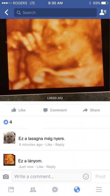This screenshot has height=196, width=110.
Task: Open first commenter's profile picture
Action: [x=9, y=138]
